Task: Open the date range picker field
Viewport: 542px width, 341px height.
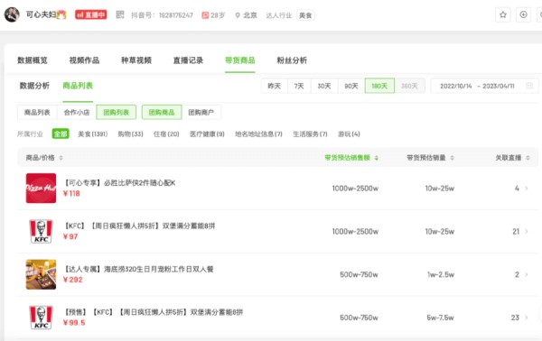Action: coord(484,86)
